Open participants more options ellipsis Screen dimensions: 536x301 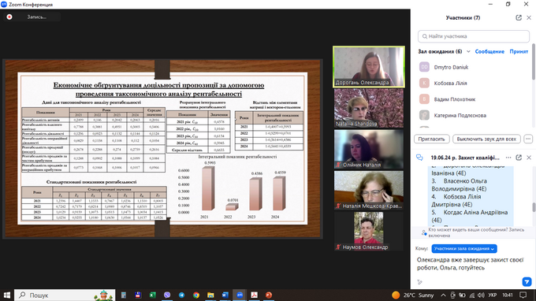(x=528, y=139)
